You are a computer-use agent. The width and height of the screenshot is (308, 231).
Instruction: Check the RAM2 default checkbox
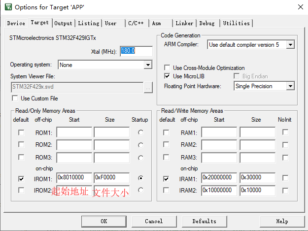166,145
